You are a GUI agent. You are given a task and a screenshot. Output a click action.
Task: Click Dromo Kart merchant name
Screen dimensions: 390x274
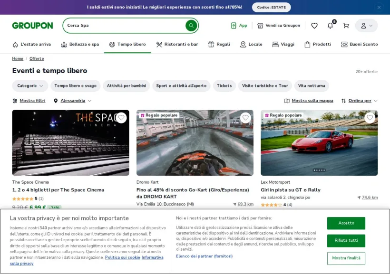point(147,182)
